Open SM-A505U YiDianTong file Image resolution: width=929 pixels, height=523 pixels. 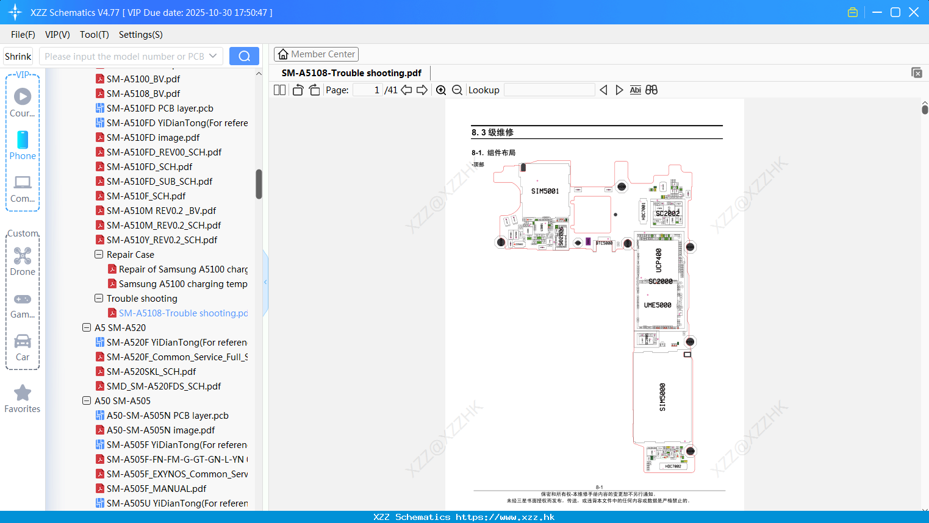coord(178,503)
